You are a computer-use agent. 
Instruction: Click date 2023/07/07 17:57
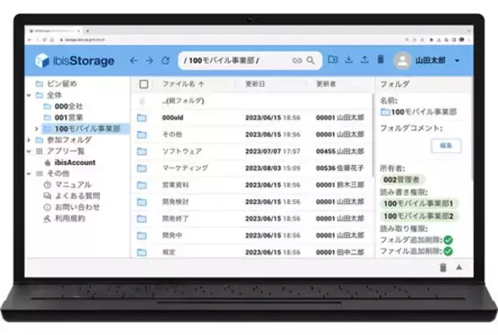click(272, 151)
